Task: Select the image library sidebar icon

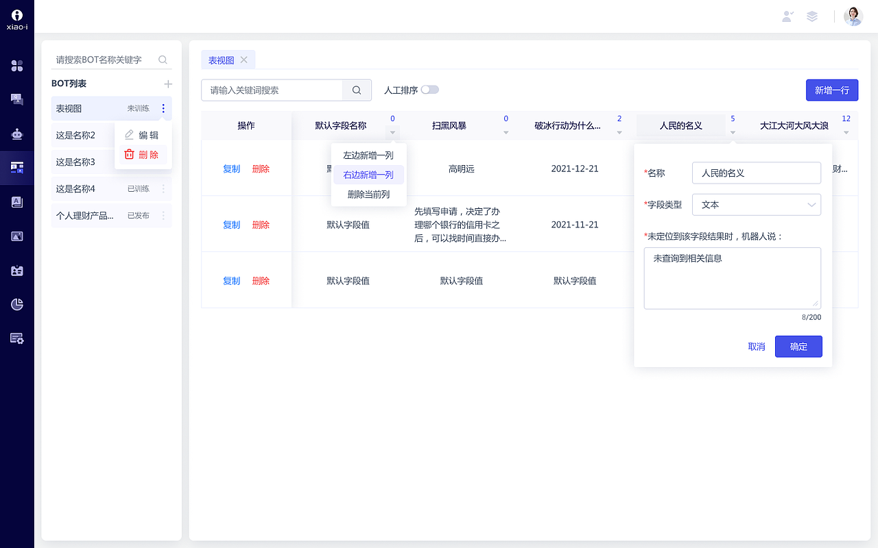Action: coord(17,236)
